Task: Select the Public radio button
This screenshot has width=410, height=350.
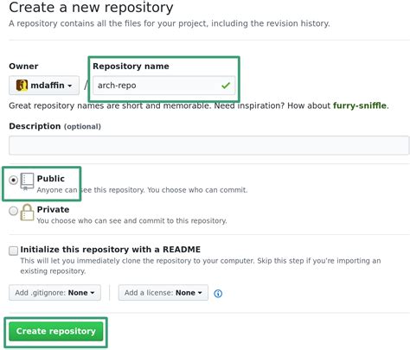Action: tap(13, 180)
